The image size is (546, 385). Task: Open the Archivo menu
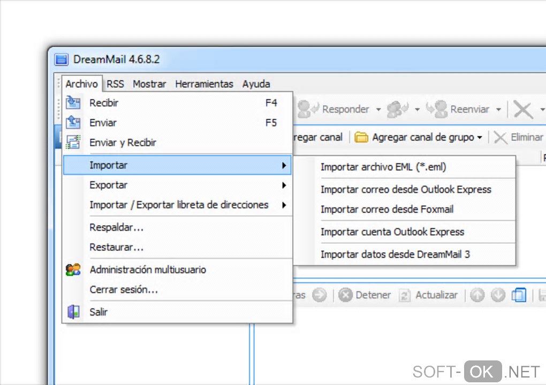coord(81,84)
